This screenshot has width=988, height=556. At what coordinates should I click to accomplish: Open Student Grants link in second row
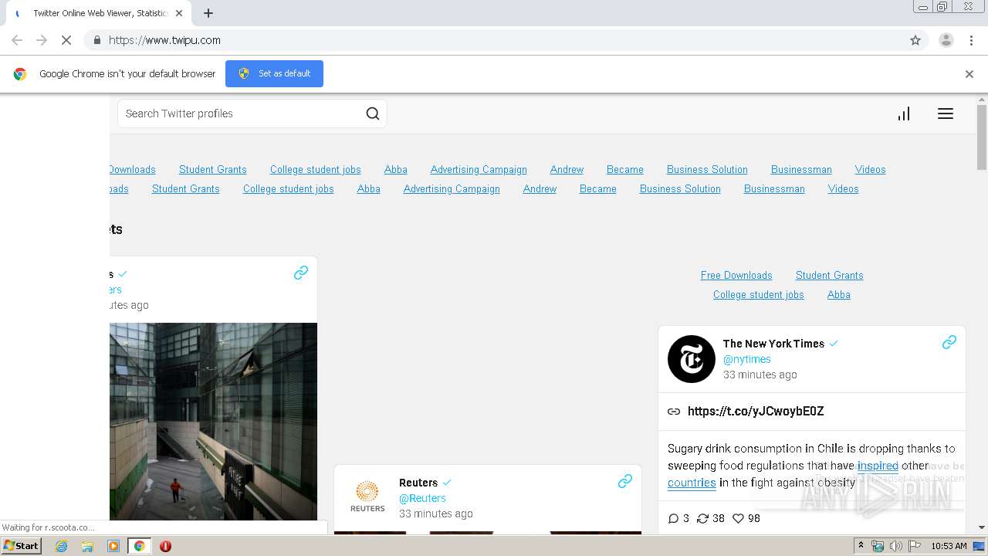[186, 188]
